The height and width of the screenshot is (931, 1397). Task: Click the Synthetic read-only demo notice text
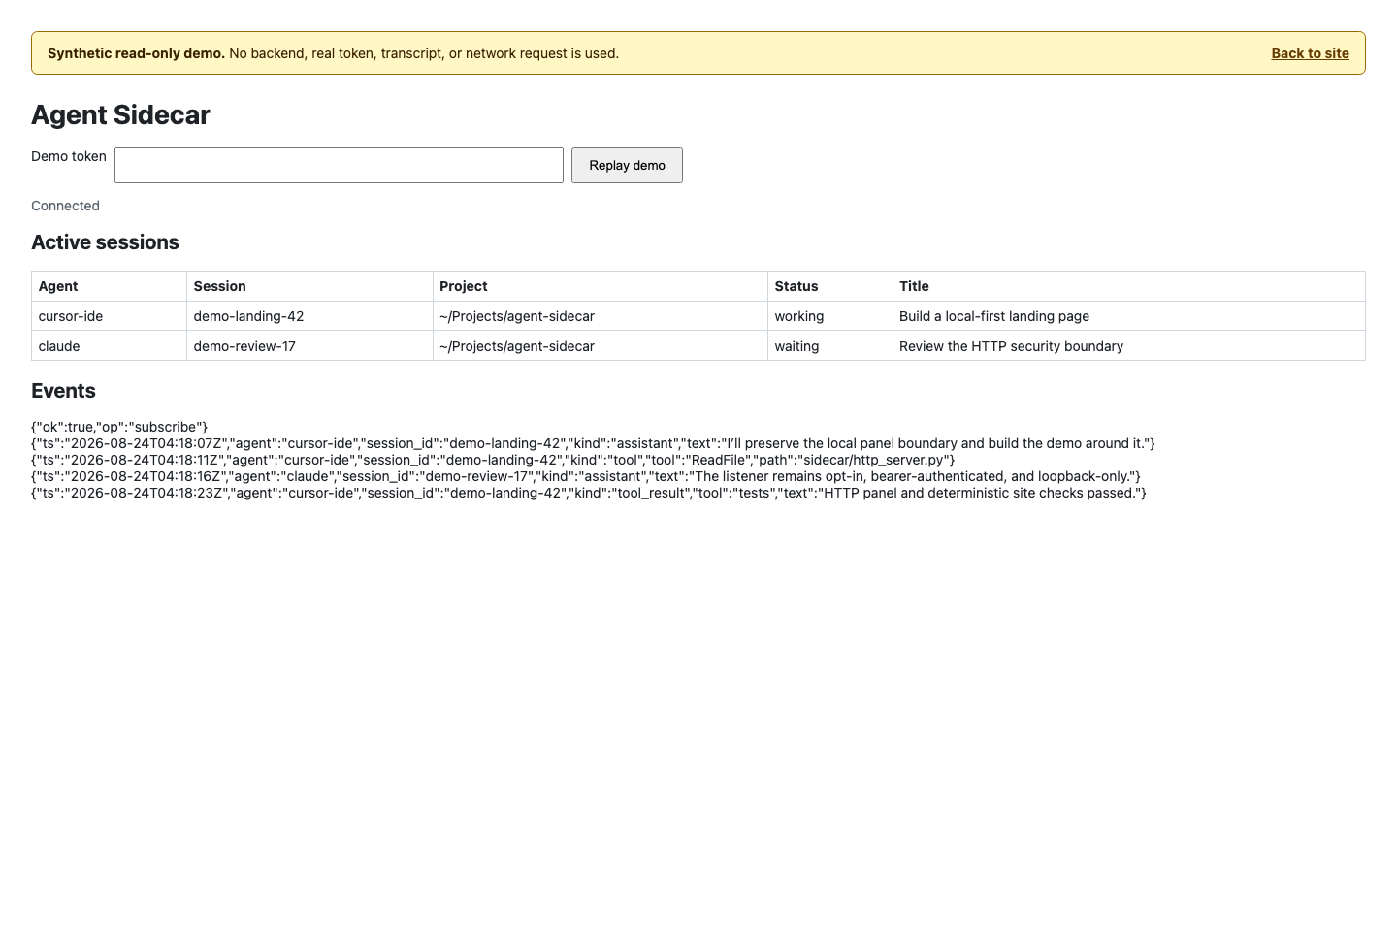click(333, 53)
